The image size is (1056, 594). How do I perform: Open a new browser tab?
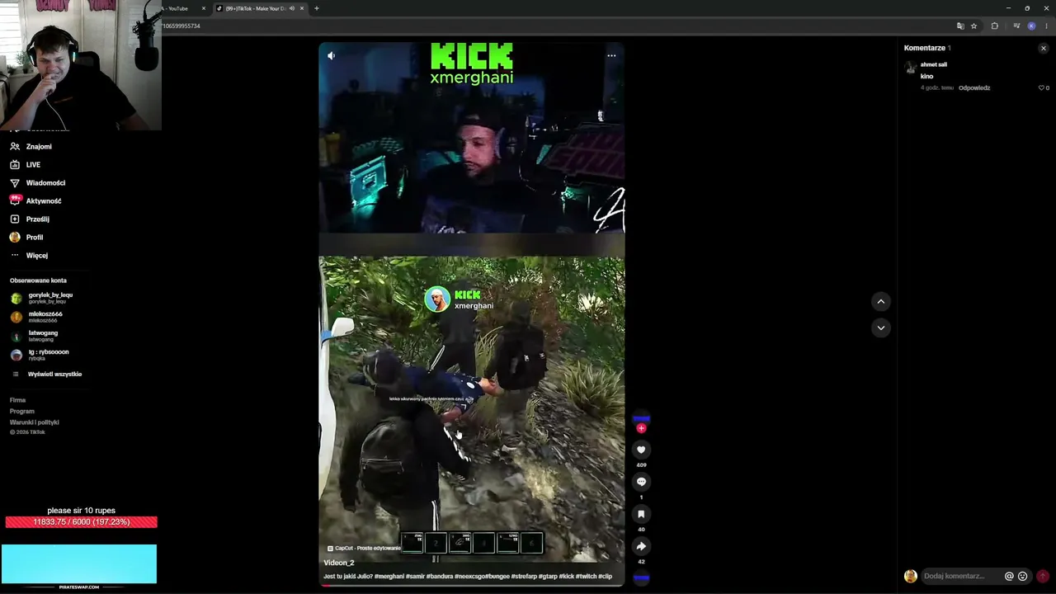pos(316,8)
